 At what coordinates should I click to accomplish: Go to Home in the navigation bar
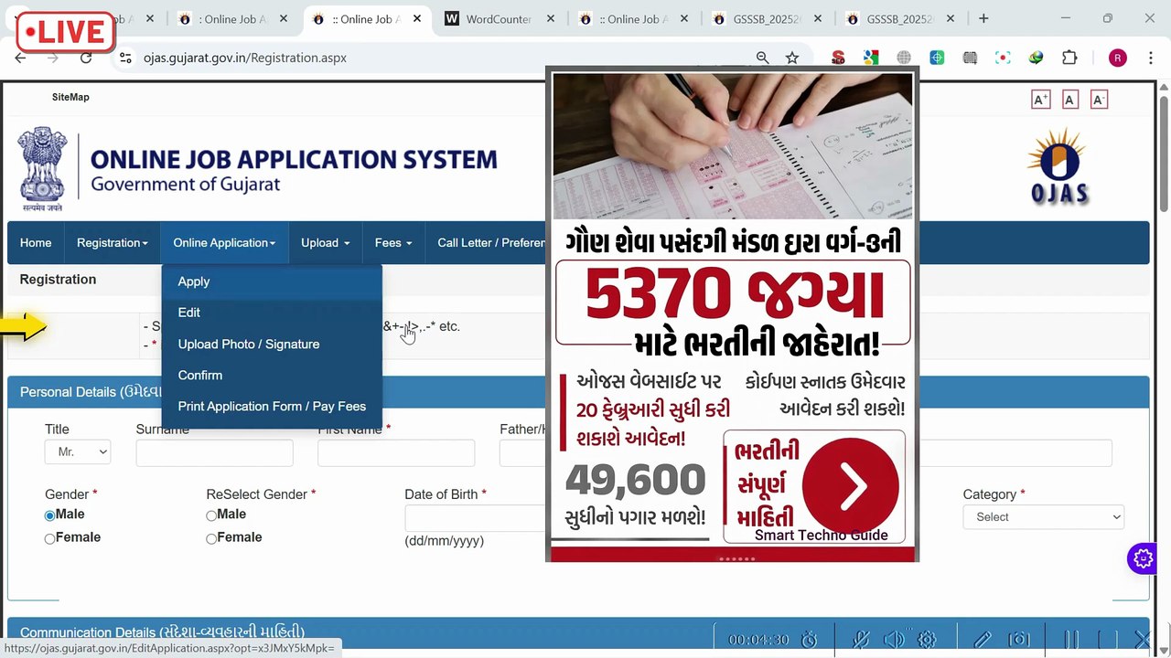click(36, 243)
